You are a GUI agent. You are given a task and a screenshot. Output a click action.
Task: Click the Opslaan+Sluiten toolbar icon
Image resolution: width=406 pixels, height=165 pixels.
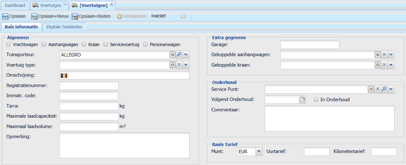coord(75,16)
